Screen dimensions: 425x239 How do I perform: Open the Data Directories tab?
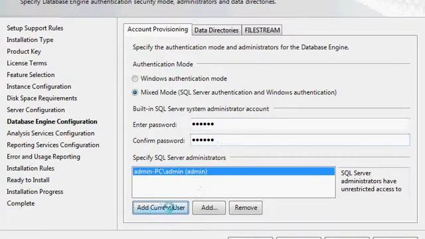[x=216, y=30]
